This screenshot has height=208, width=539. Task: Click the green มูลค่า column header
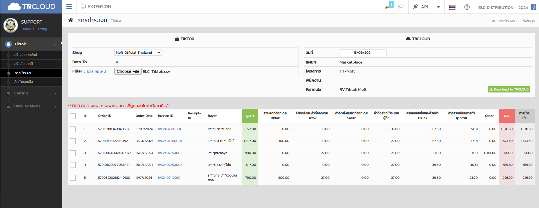pos(250,116)
